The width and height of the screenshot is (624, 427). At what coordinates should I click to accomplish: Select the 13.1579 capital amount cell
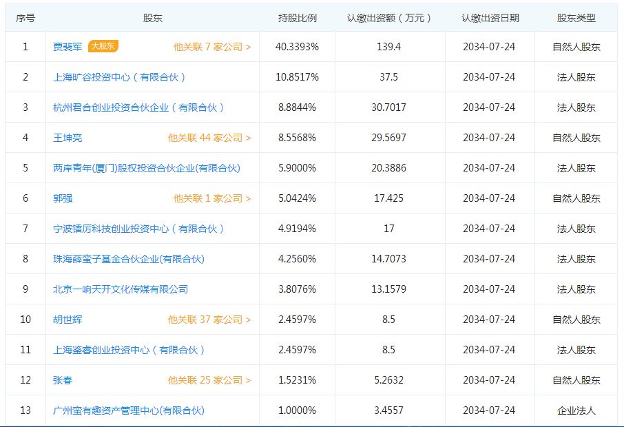389,289
